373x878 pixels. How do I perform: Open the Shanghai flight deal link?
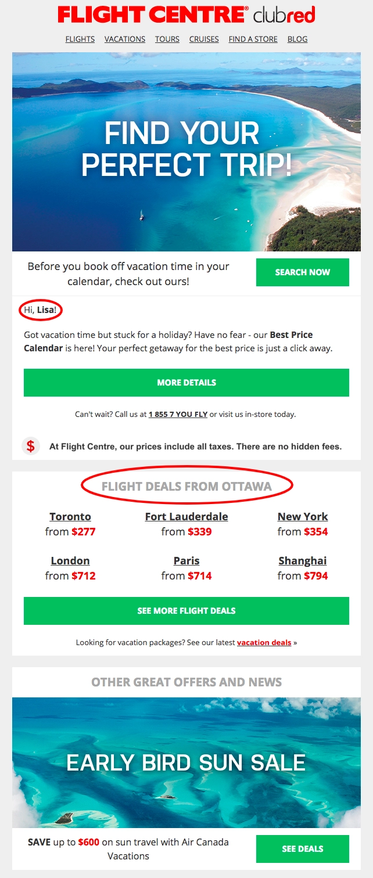(303, 560)
